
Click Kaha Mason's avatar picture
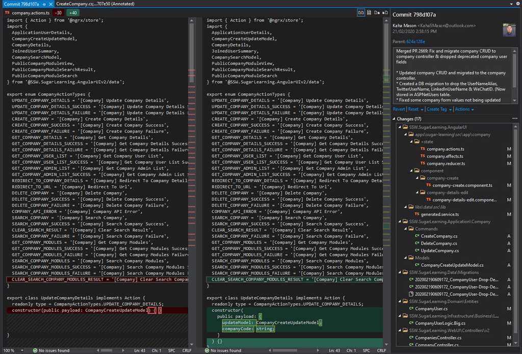click(x=508, y=29)
